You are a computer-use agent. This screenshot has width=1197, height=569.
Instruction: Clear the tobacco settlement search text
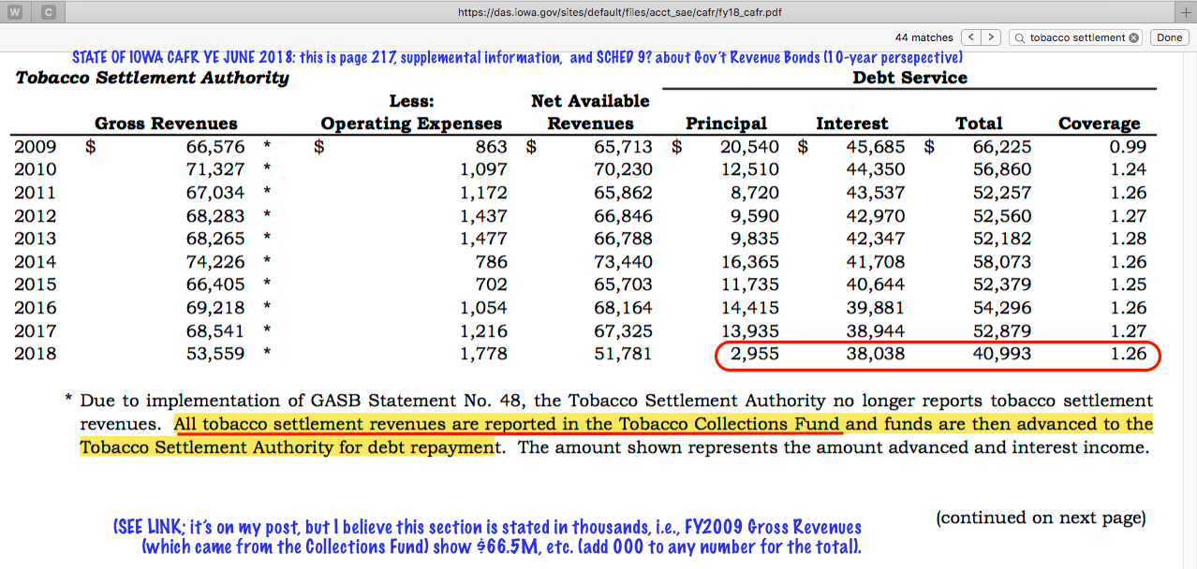click(1134, 38)
